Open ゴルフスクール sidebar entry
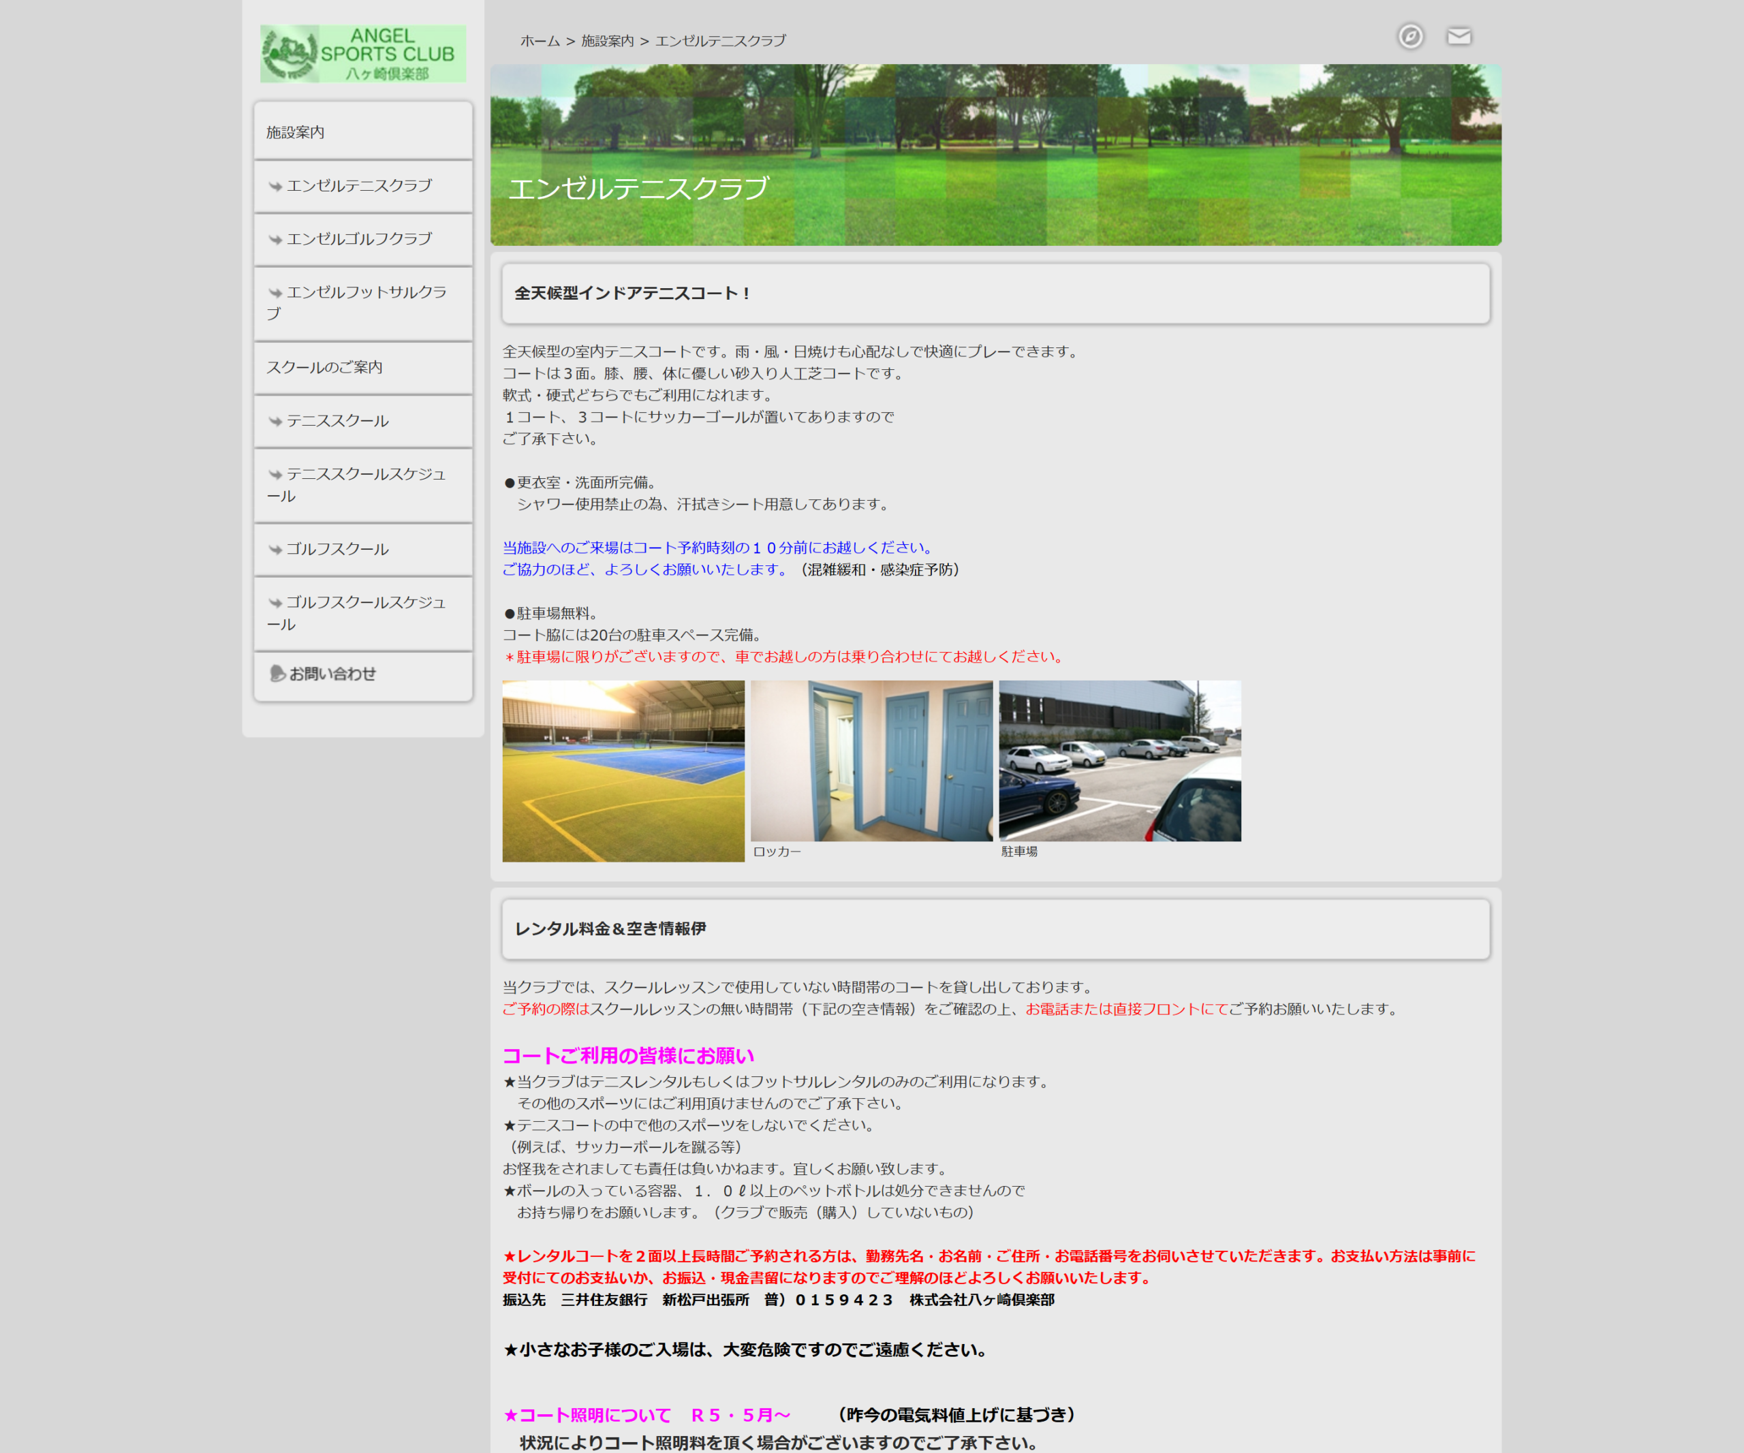 coord(363,549)
